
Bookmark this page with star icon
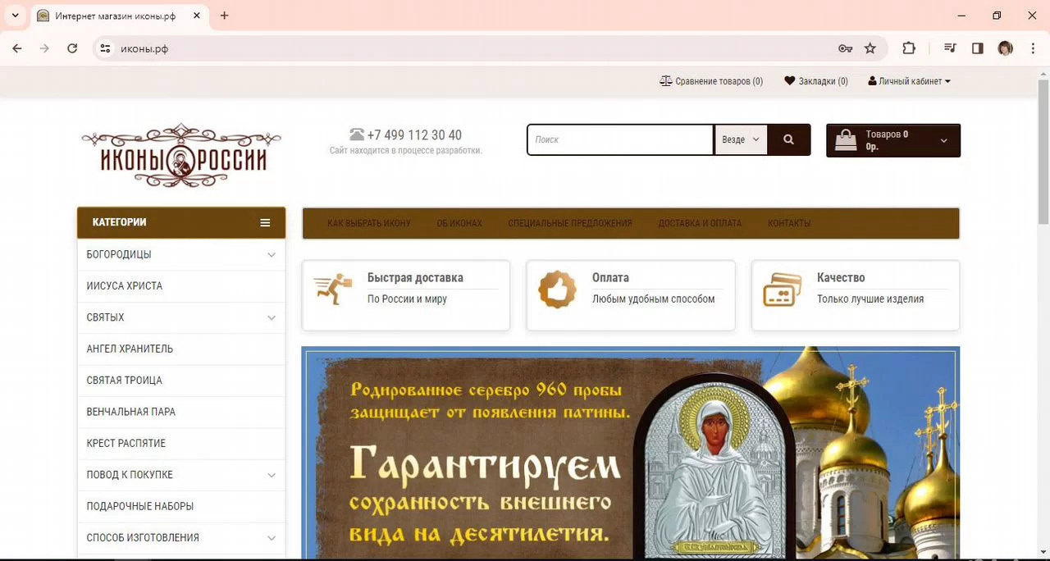tap(870, 48)
